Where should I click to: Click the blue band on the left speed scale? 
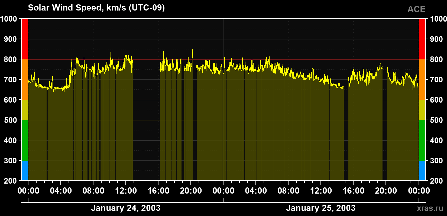tap(25, 171)
